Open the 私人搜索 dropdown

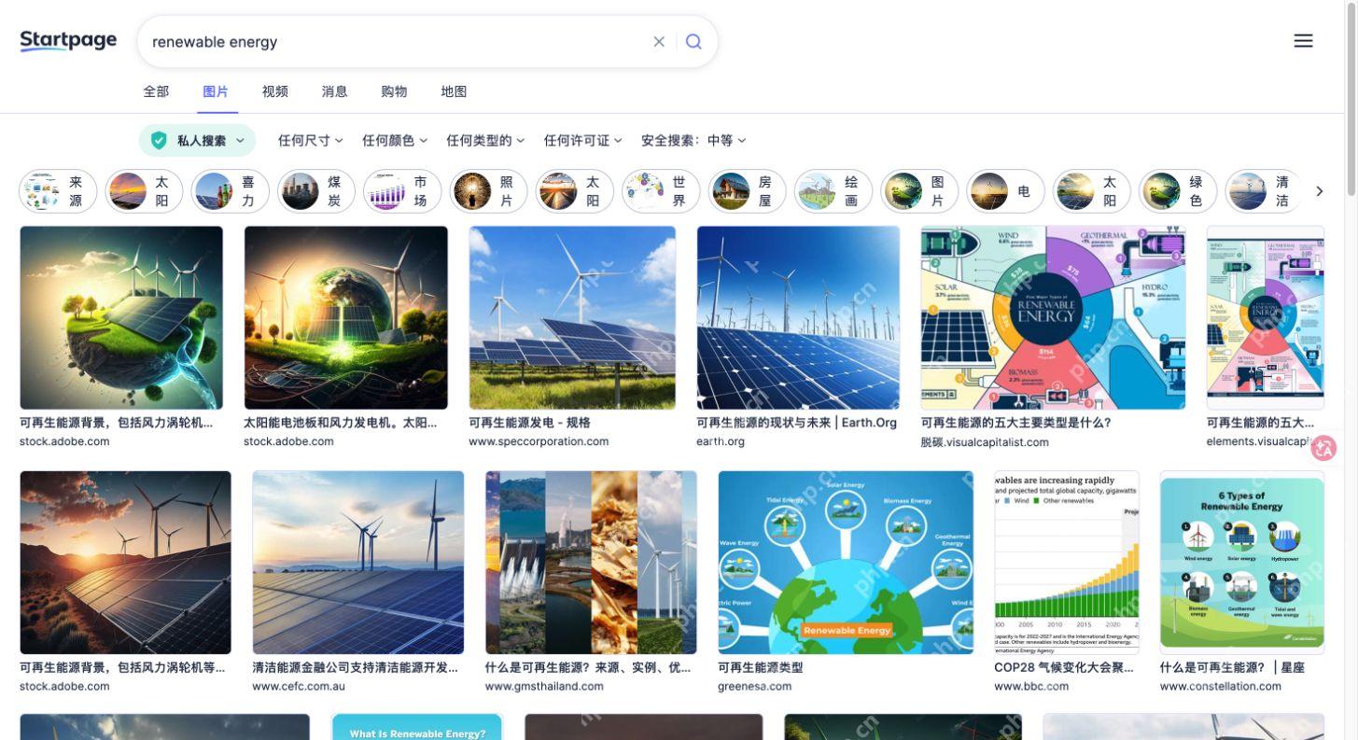coord(197,141)
